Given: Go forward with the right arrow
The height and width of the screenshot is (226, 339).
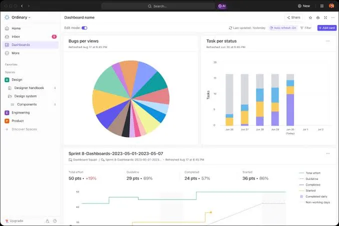Looking at the screenshot, I should [29, 6].
